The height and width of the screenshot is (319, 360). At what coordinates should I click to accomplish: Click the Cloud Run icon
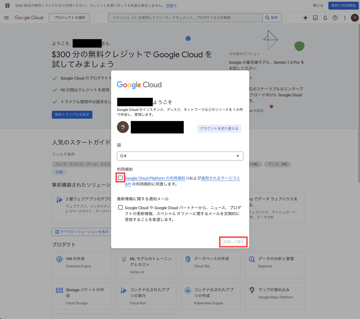(x=123, y=290)
